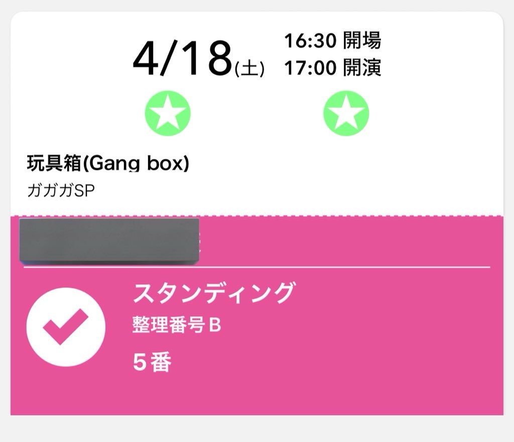Click the white divider line above スタンディング

[351, 268]
